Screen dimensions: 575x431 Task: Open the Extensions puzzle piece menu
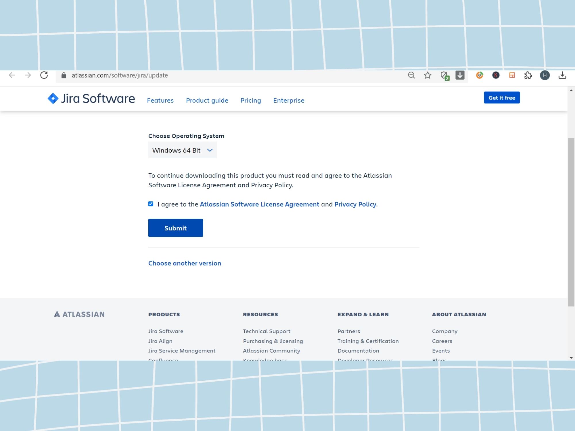528,75
